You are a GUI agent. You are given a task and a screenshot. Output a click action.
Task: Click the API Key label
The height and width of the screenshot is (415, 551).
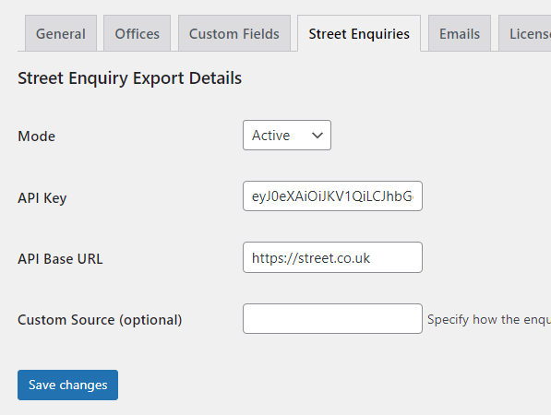[42, 198]
